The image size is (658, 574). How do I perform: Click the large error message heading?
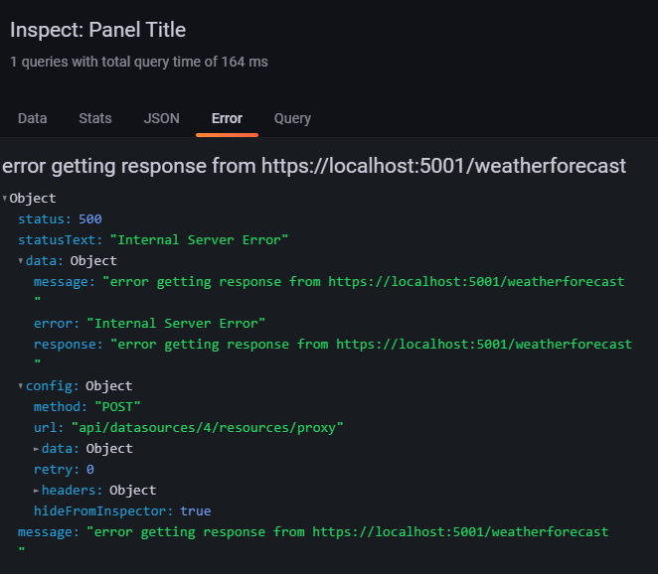point(314,166)
